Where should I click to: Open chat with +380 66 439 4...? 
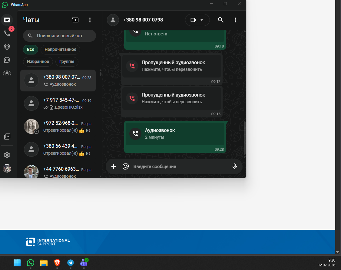click(x=58, y=150)
